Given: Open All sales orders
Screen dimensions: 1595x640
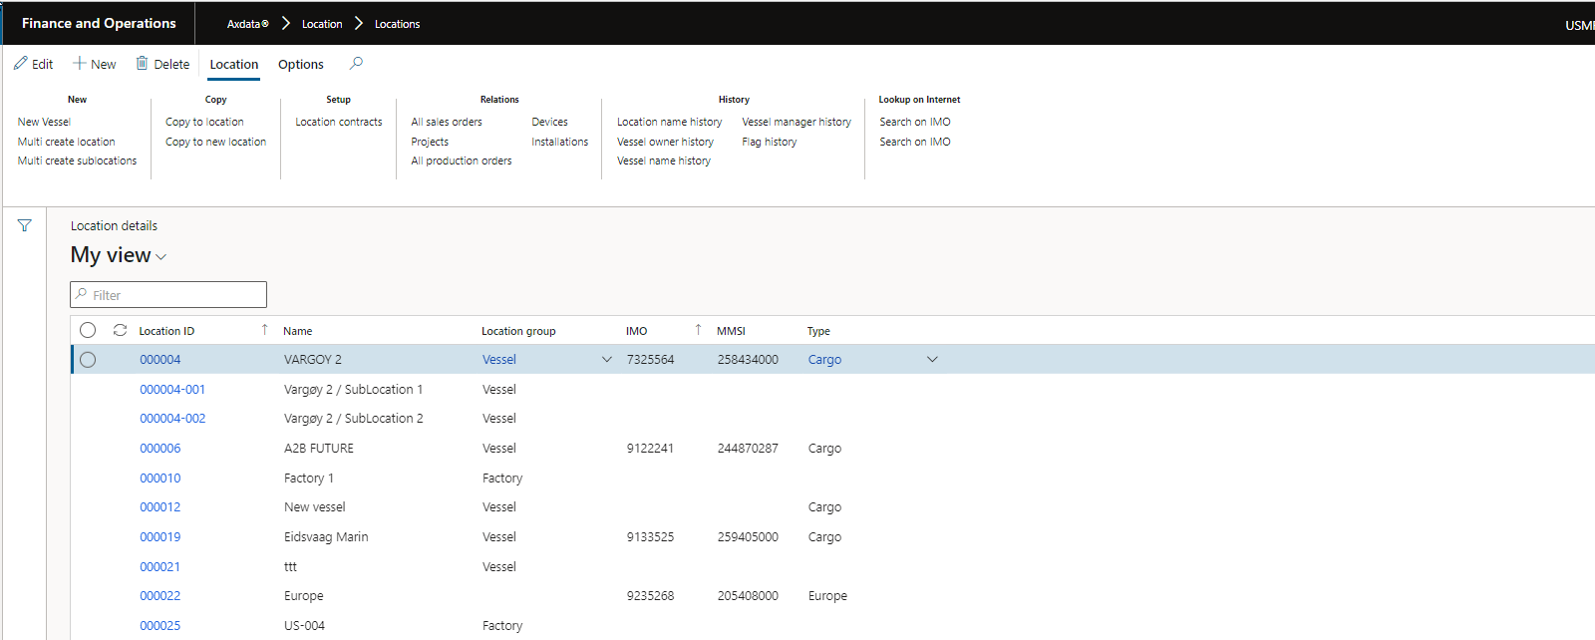Looking at the screenshot, I should click(x=447, y=122).
